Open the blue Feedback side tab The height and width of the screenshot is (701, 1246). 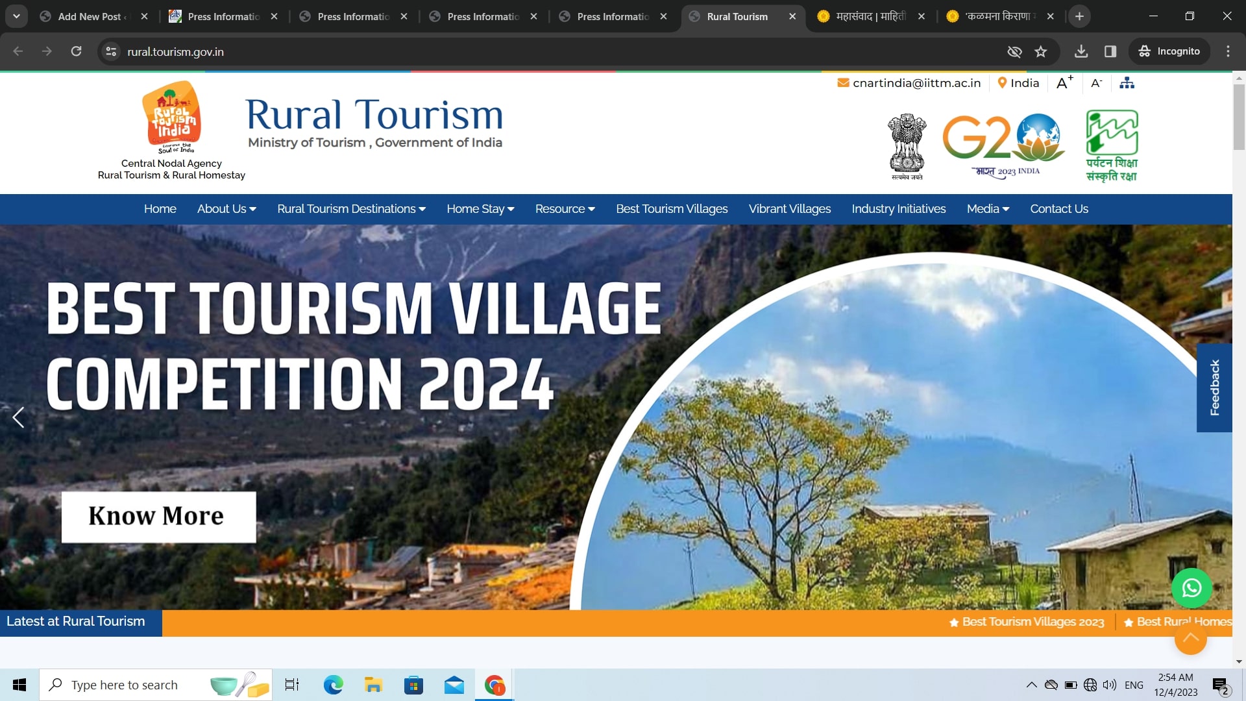pyautogui.click(x=1214, y=387)
